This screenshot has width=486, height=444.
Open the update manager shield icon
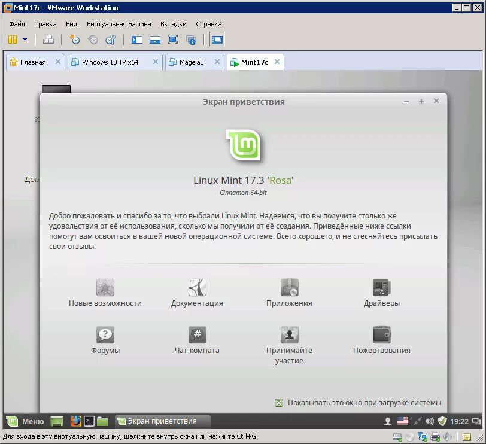coord(442,421)
